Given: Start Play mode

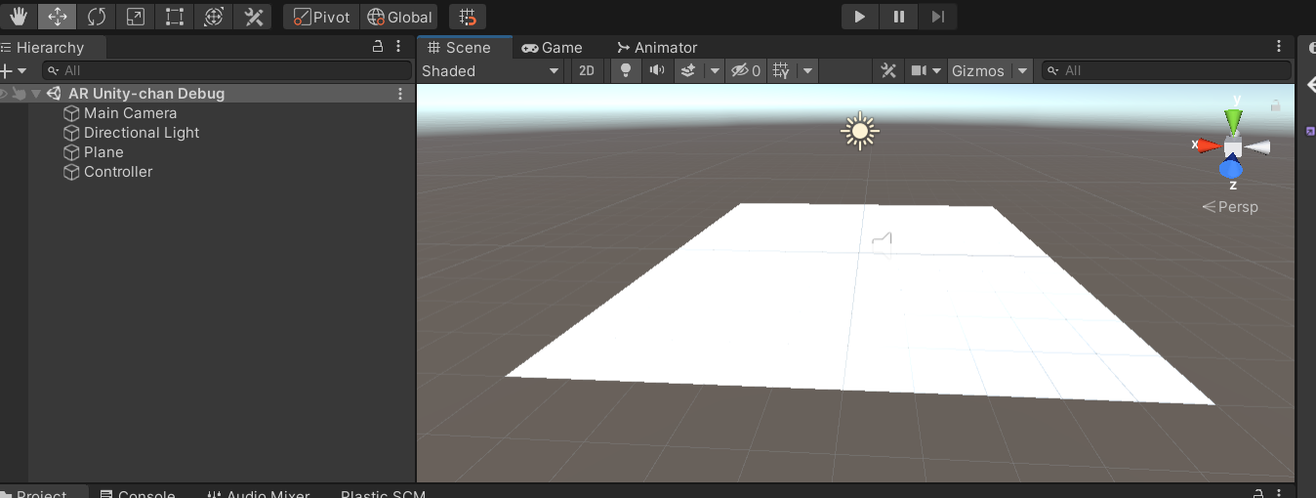Looking at the screenshot, I should tap(860, 17).
